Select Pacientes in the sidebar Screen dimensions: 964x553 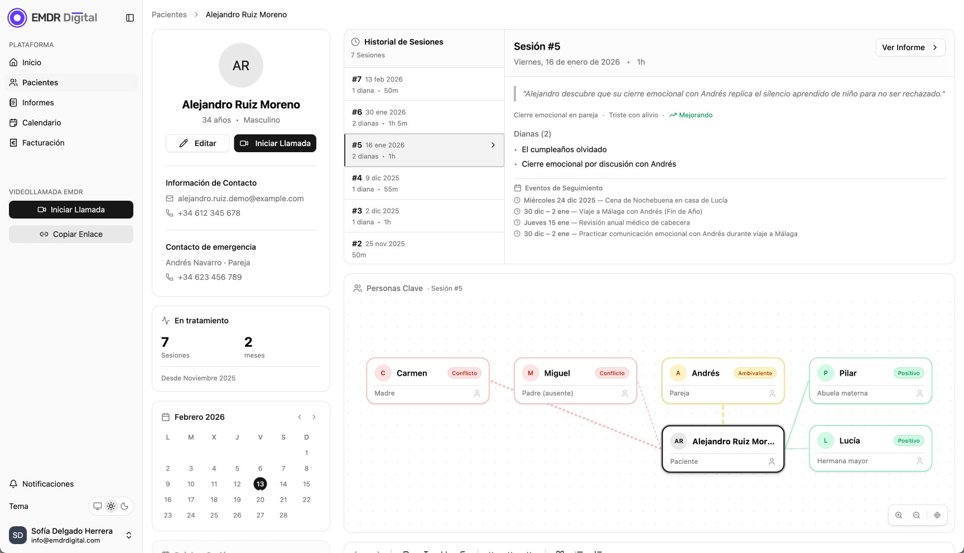coord(40,82)
